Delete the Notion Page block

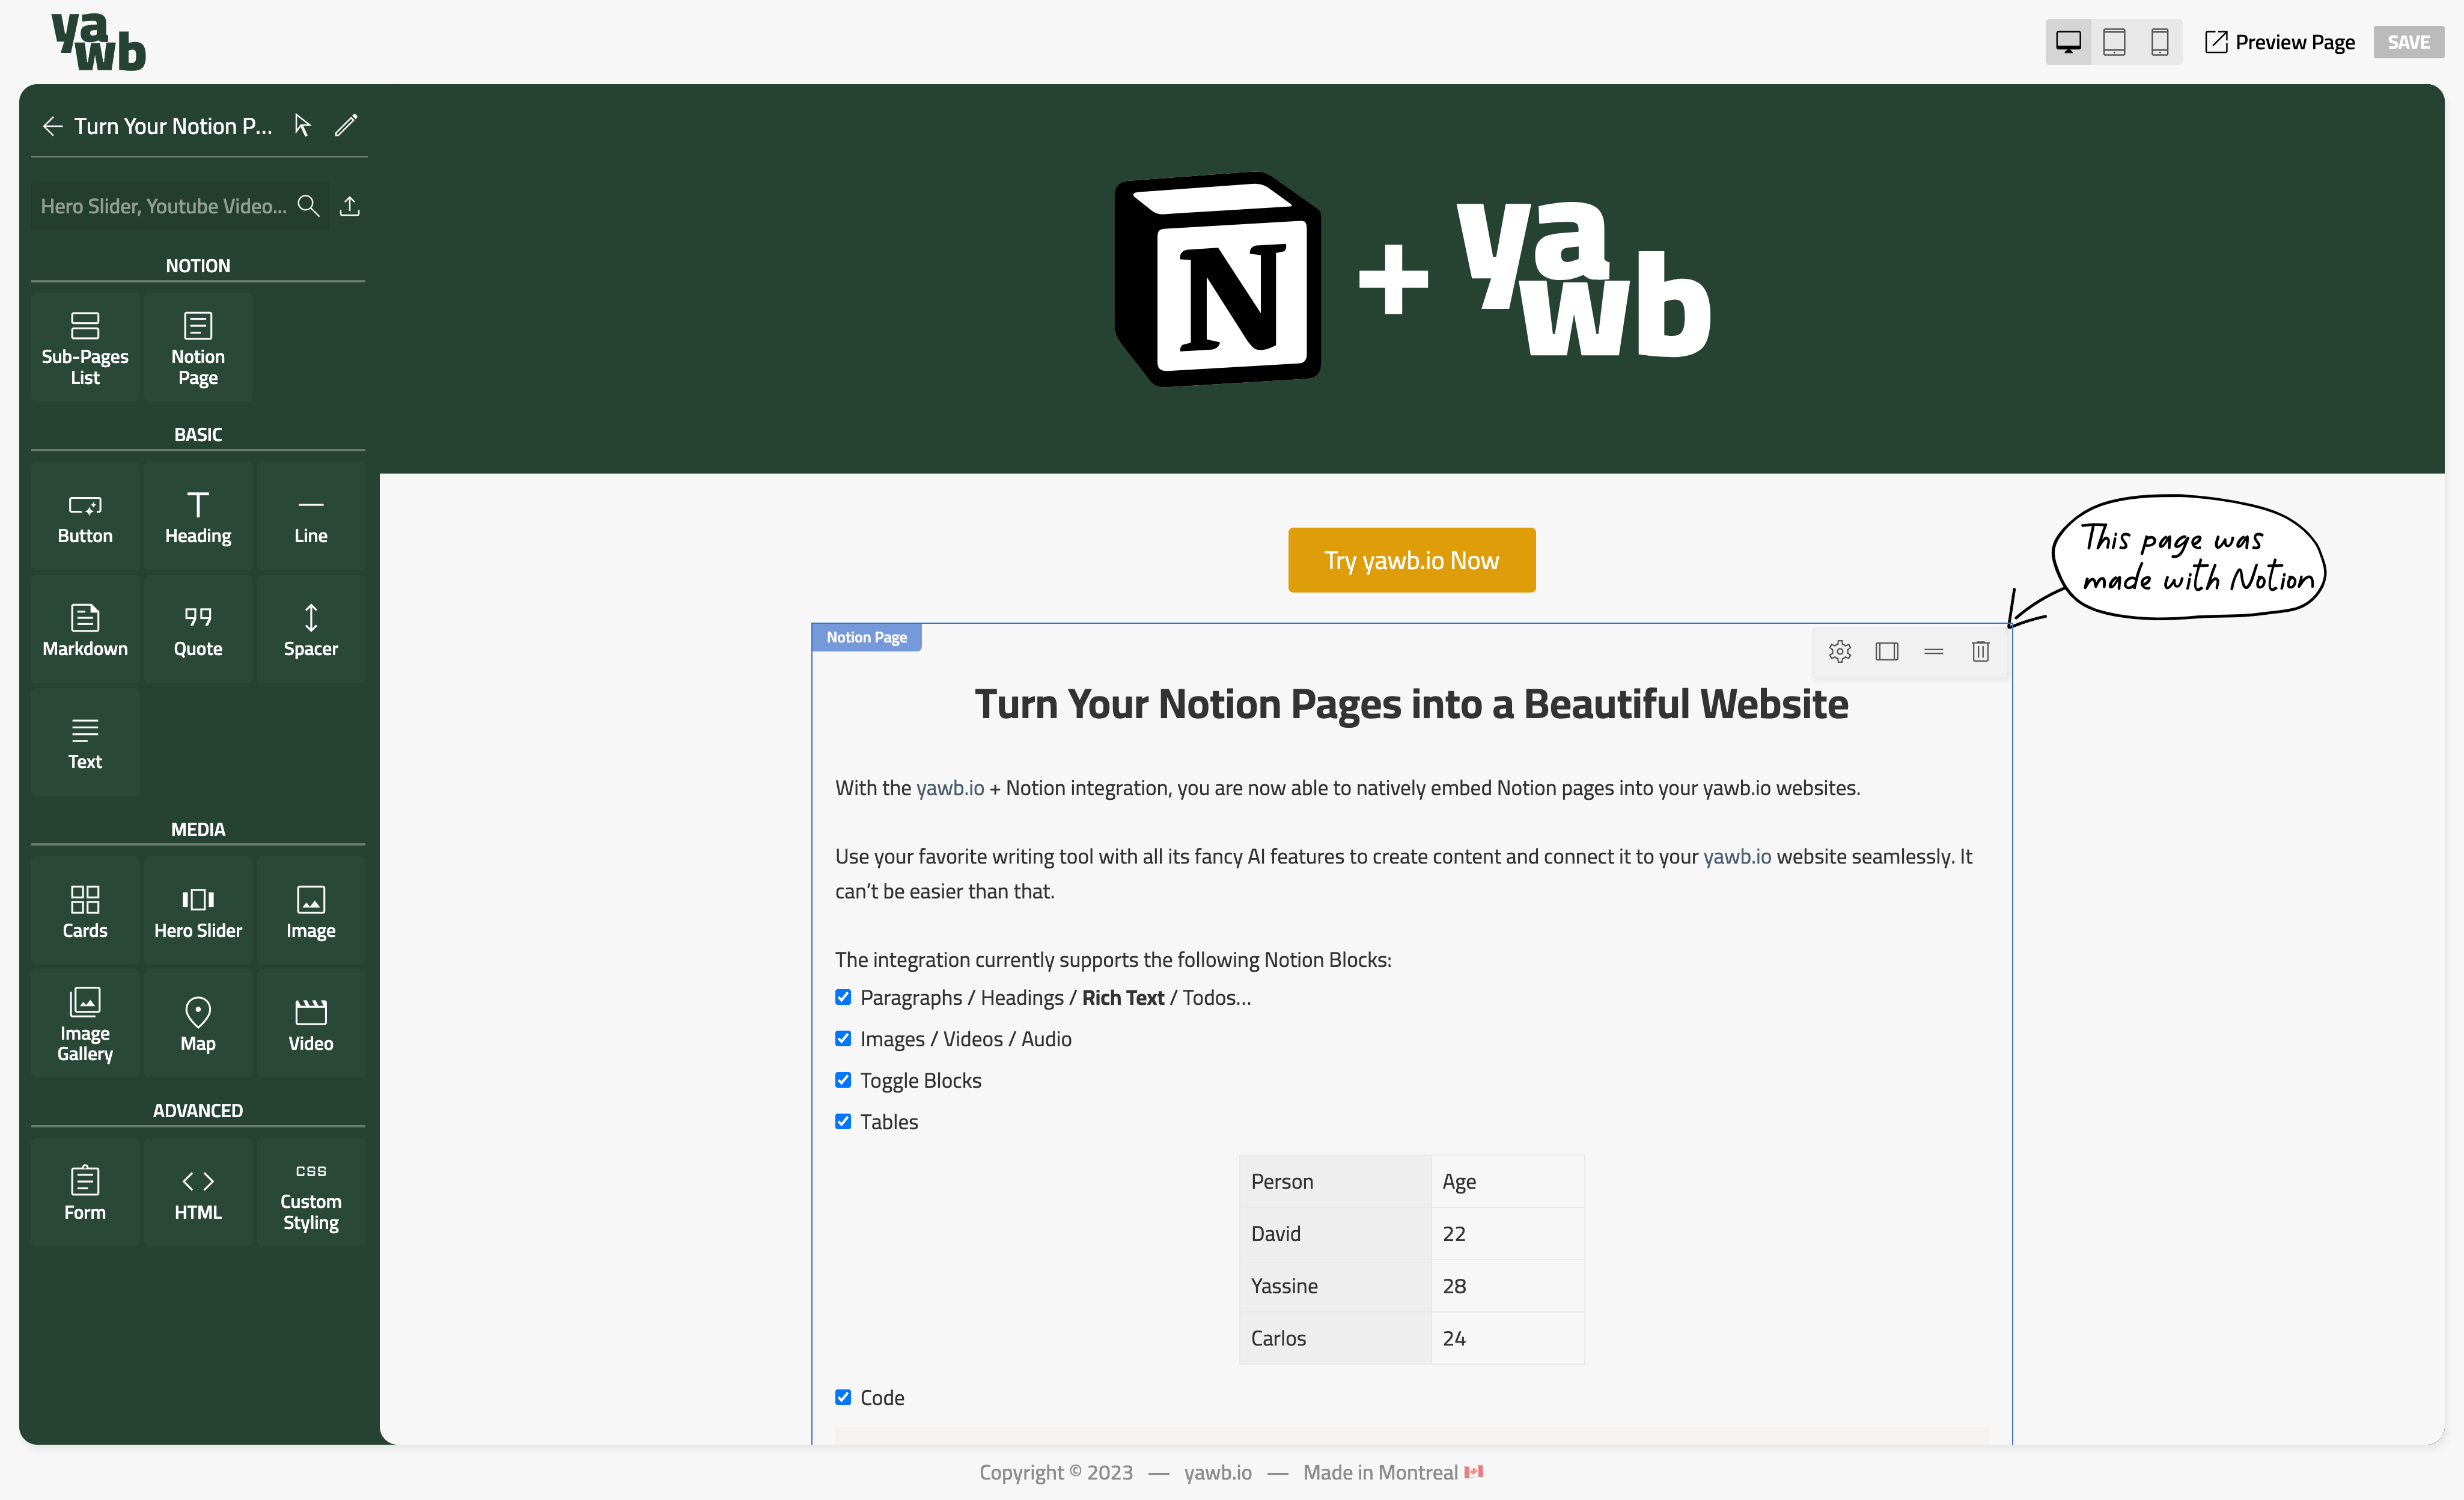[1980, 652]
